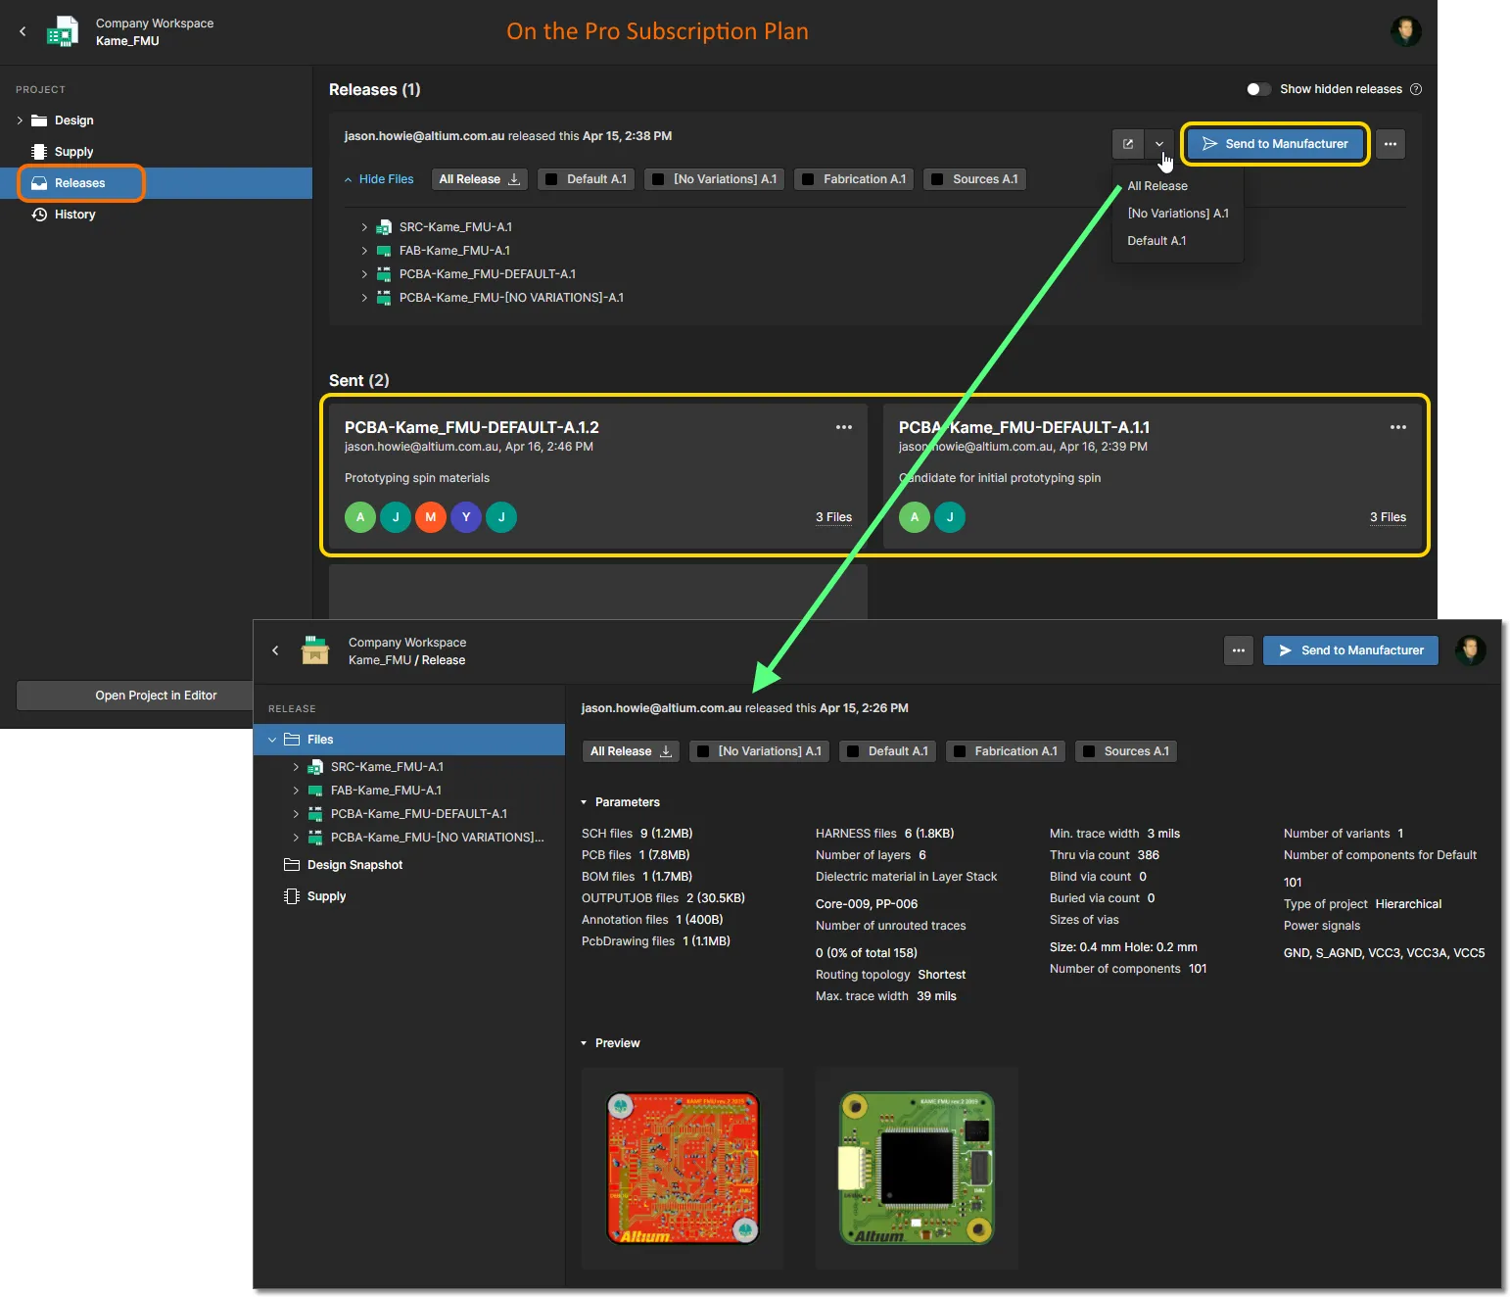The width and height of the screenshot is (1510, 1297).
Task: Click Hide Files link
Action: click(x=385, y=179)
